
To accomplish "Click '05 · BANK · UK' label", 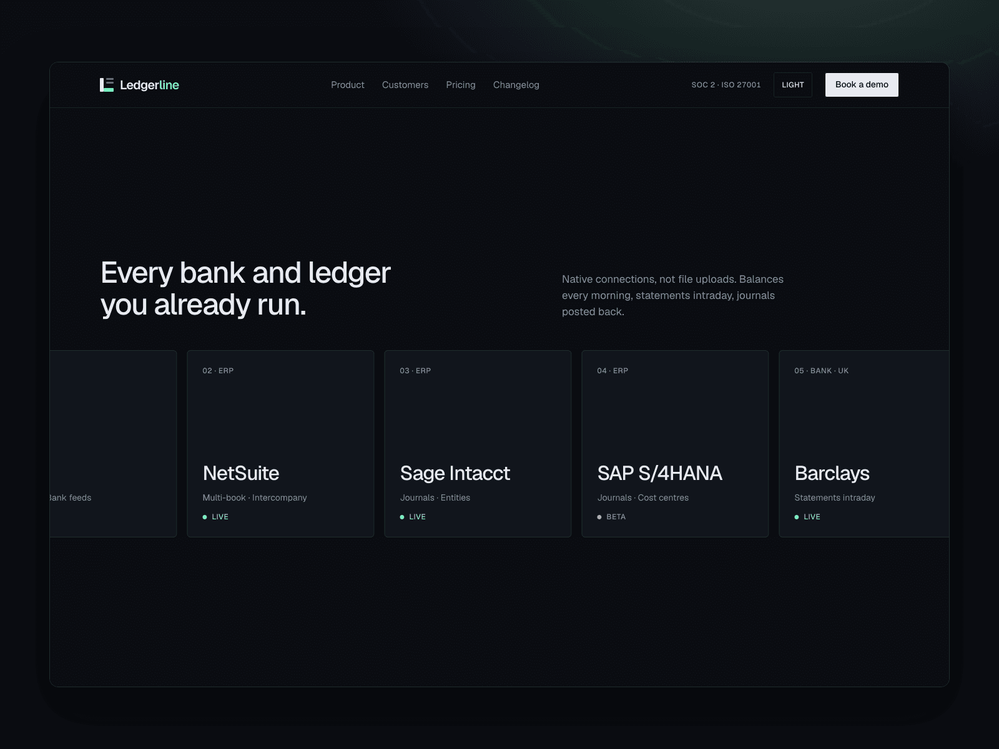I will coord(822,371).
